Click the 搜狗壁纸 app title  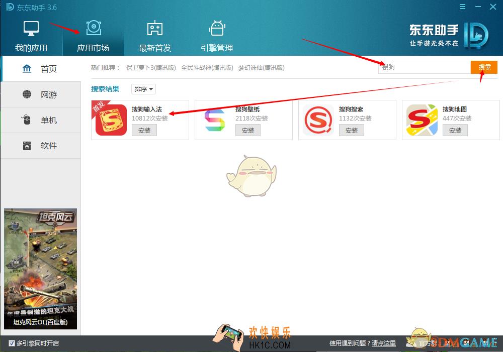247,109
